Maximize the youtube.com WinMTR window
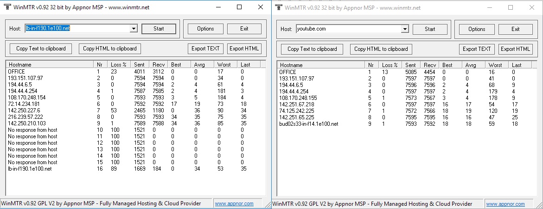543x209 pixels. pos(511,7)
